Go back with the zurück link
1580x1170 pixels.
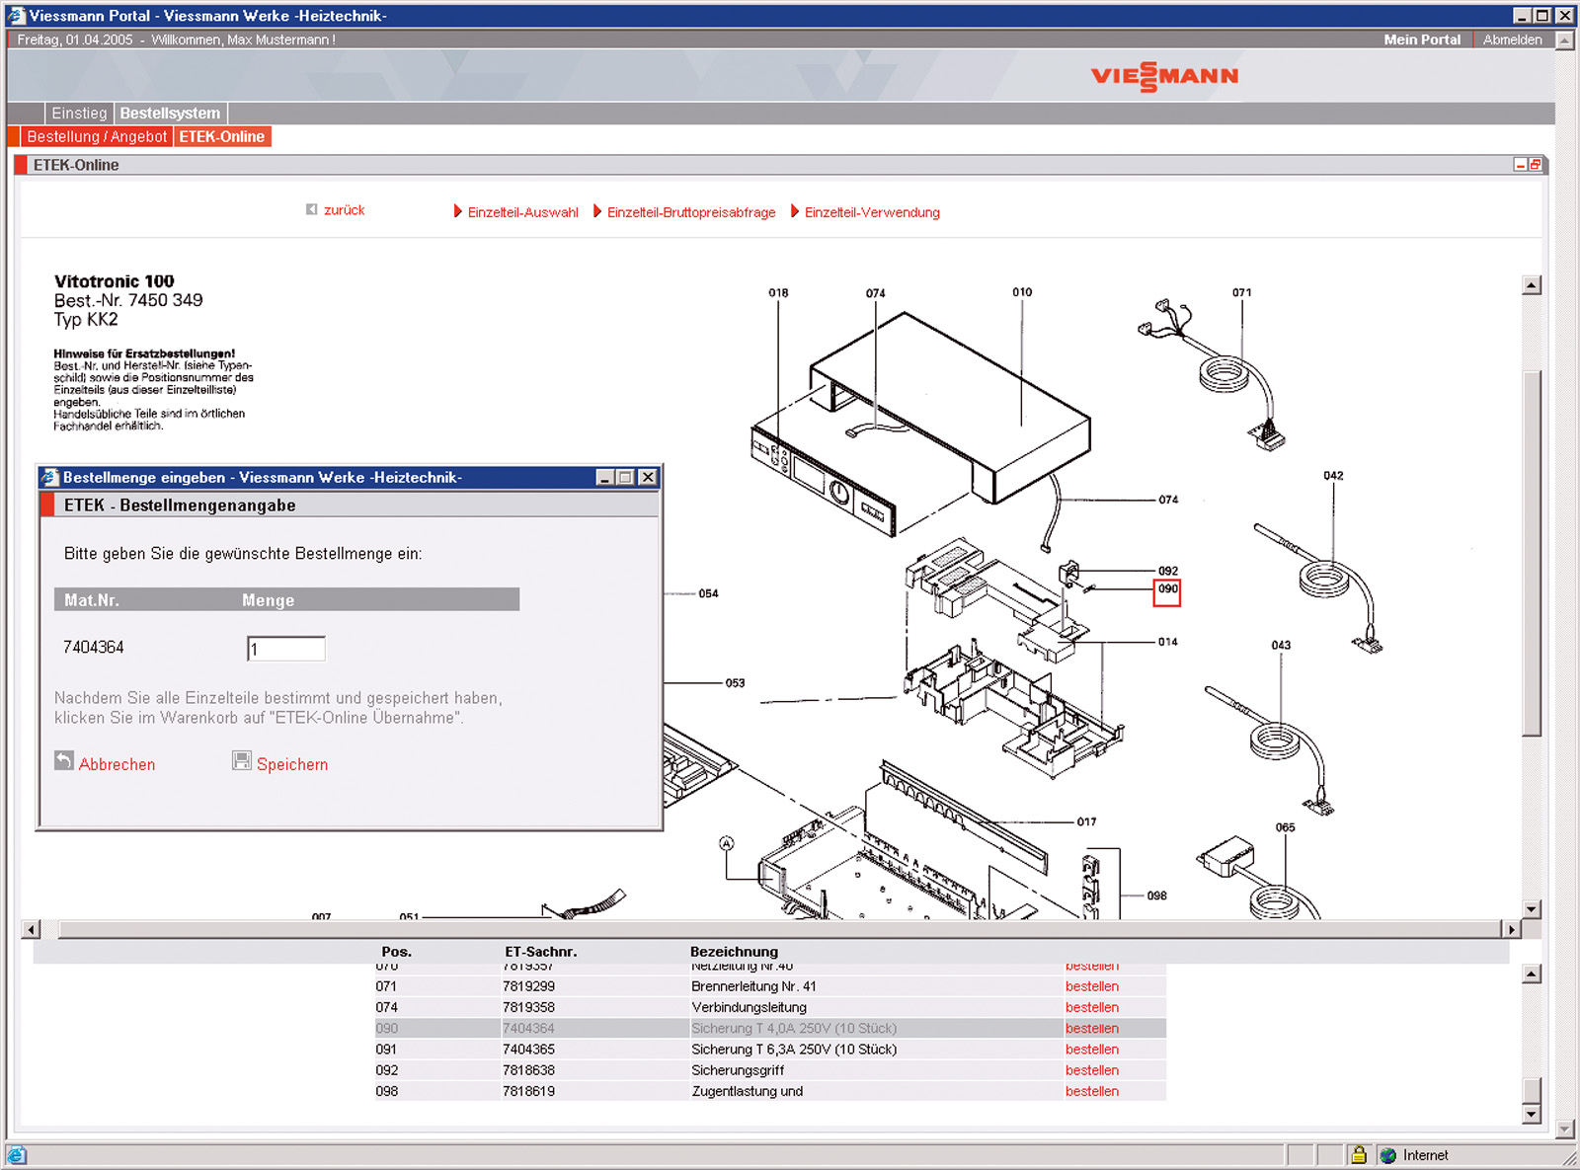344,210
